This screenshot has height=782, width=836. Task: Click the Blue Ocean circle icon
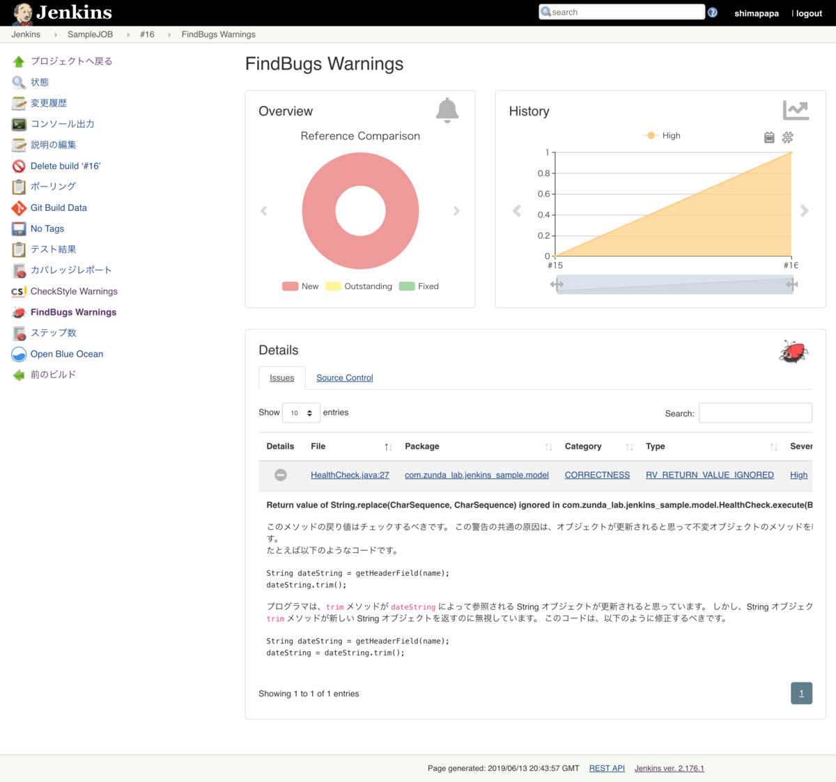pos(19,354)
